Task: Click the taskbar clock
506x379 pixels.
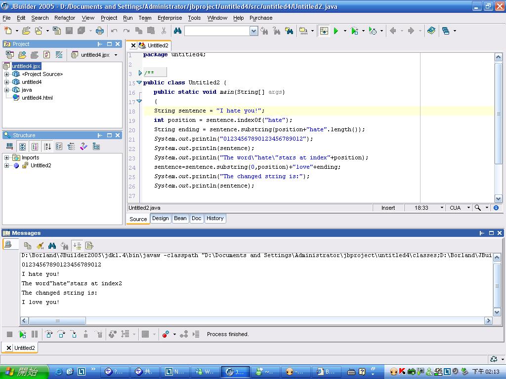Action: pos(486,372)
